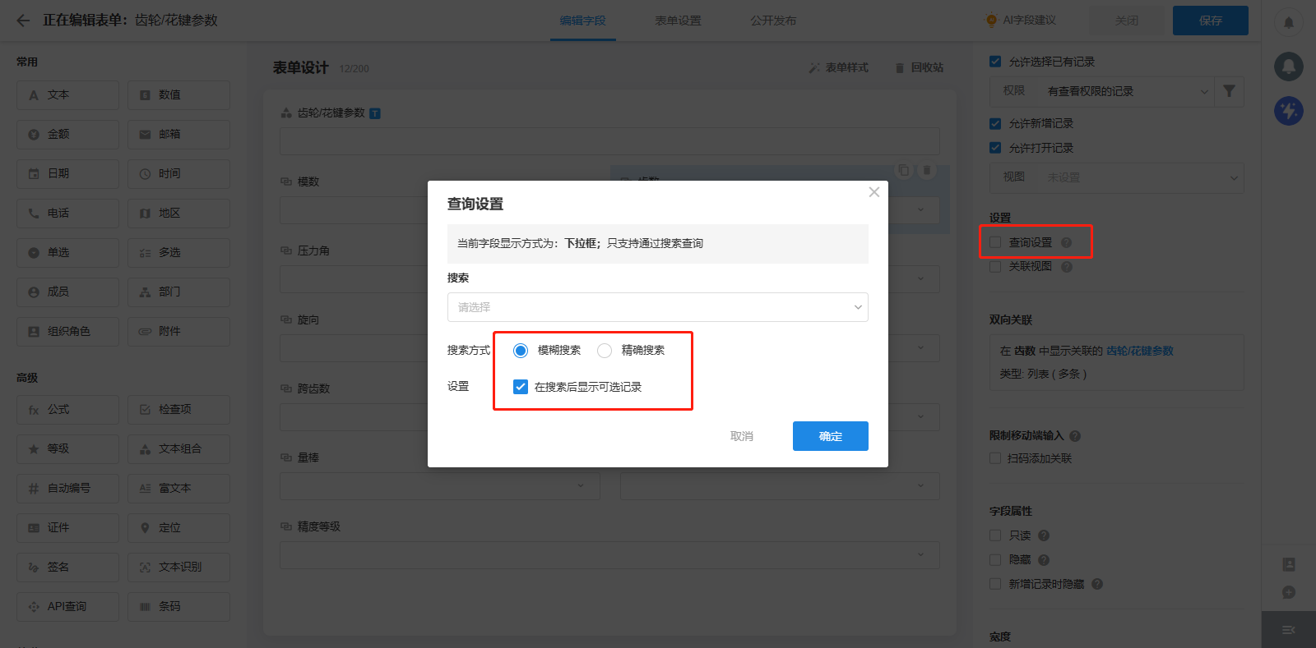Click the filter funnel icon beside 权限
Viewport: 1316px width, 648px height.
click(1229, 91)
